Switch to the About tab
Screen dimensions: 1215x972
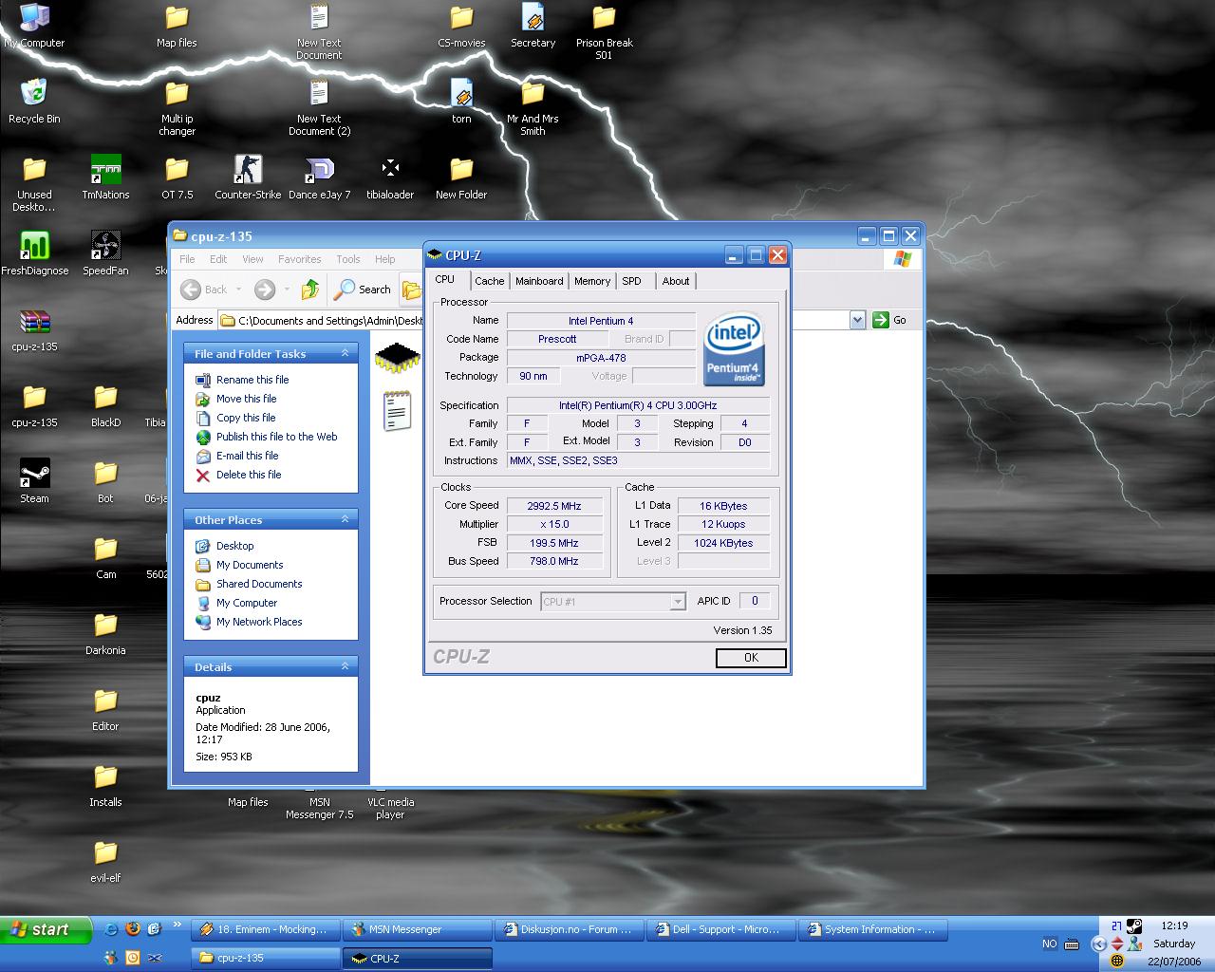676,281
